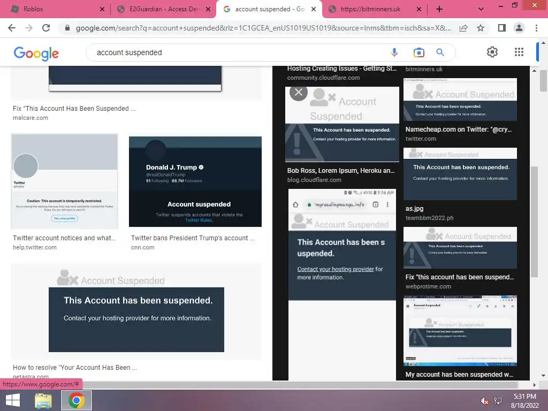Open as.jpg teambbm2022.ph related image

point(460,174)
